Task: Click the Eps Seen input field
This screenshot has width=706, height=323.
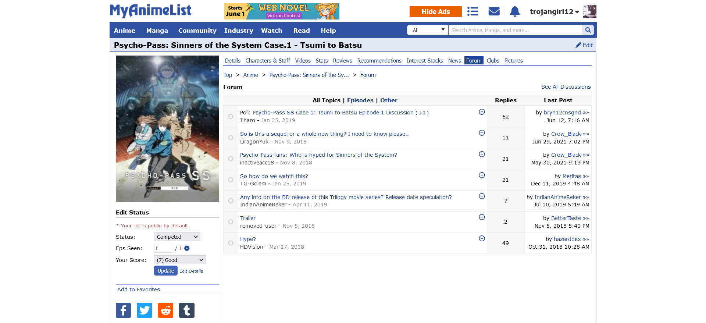Action: point(164,248)
